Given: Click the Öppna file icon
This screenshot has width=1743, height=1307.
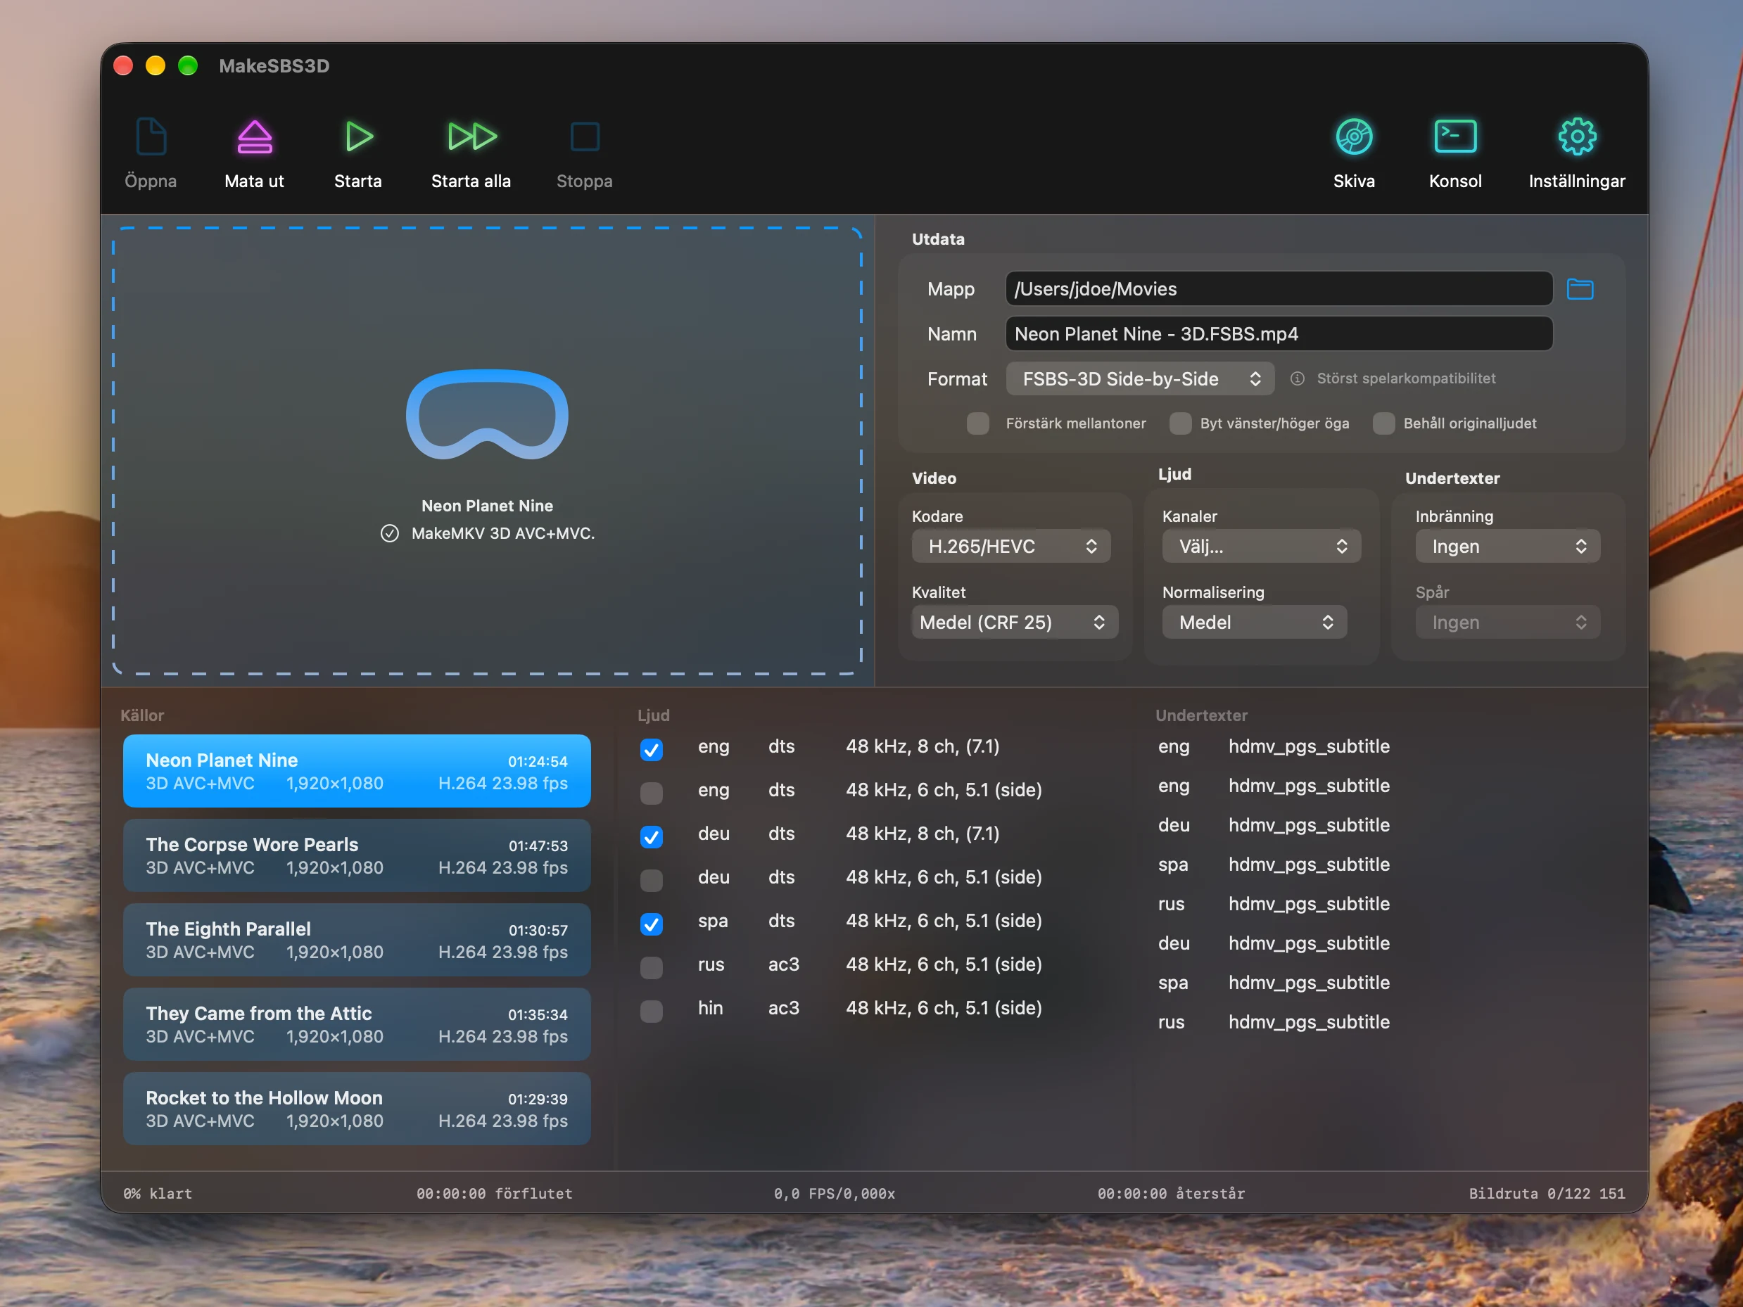Looking at the screenshot, I should (151, 137).
